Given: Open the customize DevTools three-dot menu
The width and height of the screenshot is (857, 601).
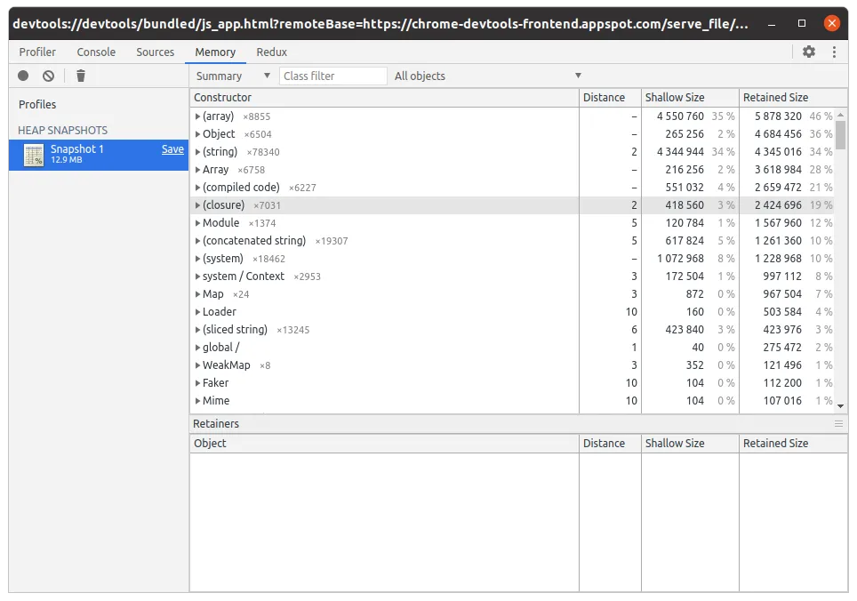Looking at the screenshot, I should point(833,52).
